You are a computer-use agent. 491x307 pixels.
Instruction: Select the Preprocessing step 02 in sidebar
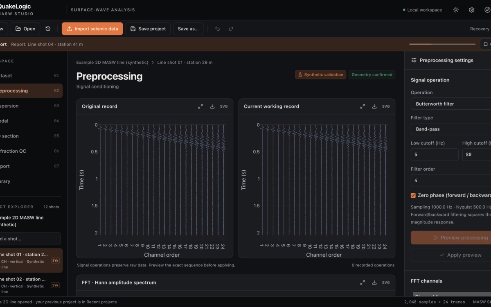pos(31,91)
